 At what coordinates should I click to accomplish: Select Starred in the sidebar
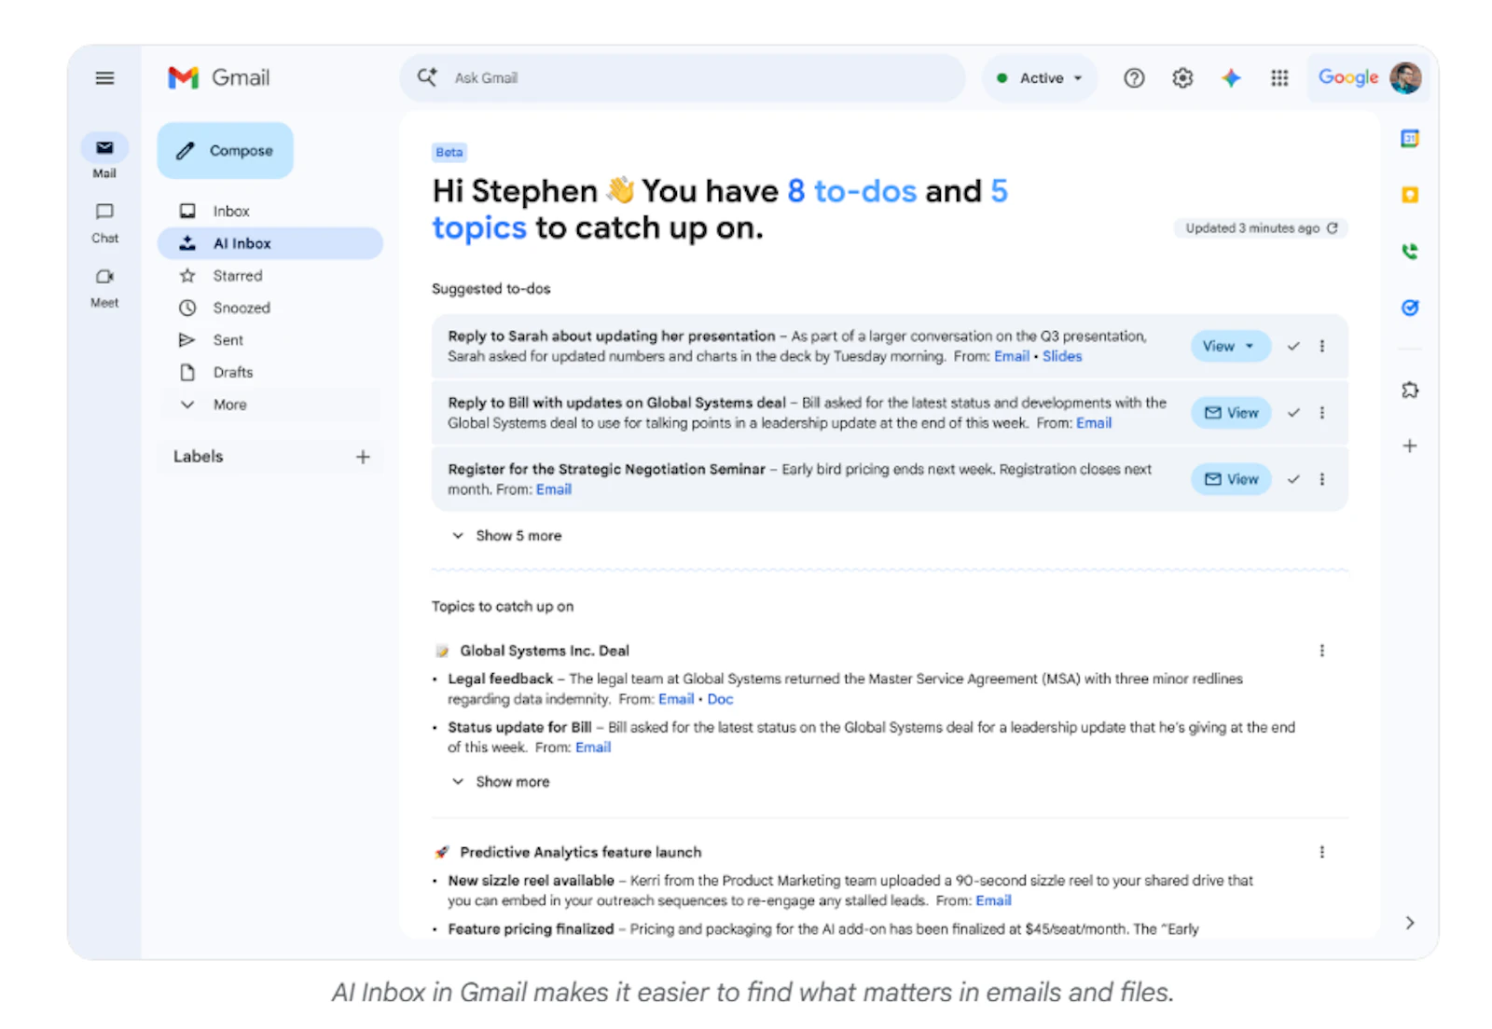[x=238, y=275]
